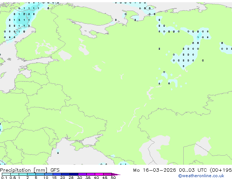Click the legend label '10'
The width and height of the screenshot is (232, 179).
coord(46,178)
